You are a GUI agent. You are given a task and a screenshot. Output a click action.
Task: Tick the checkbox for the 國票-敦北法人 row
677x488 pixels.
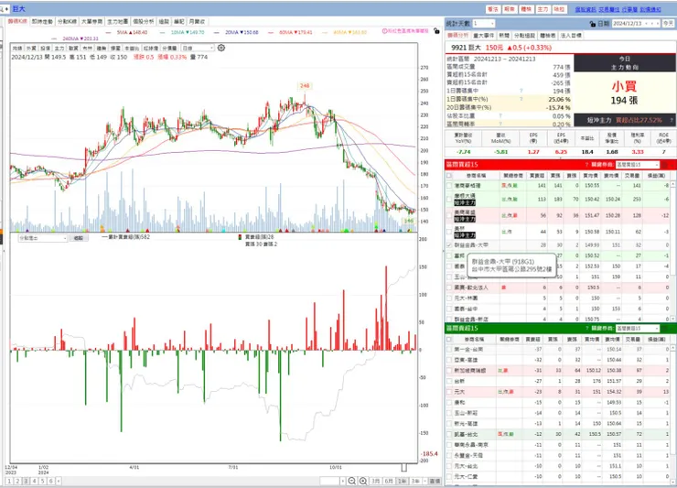[449, 287]
